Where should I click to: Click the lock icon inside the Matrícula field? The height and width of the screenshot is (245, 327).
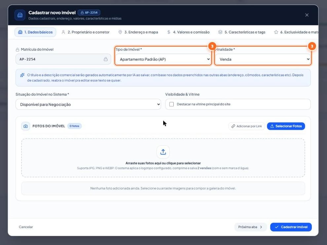click(x=106, y=59)
